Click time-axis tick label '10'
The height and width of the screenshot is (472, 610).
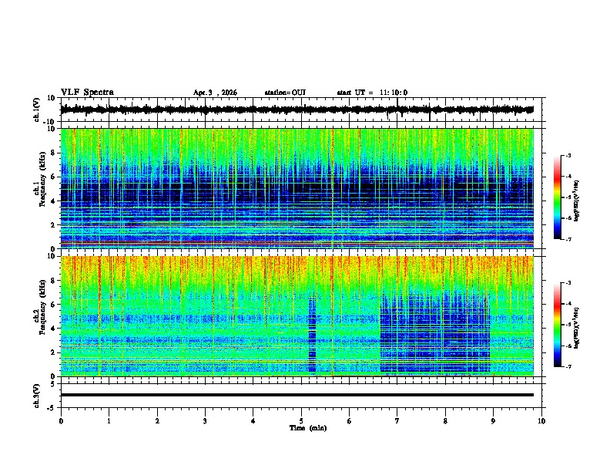pos(541,421)
